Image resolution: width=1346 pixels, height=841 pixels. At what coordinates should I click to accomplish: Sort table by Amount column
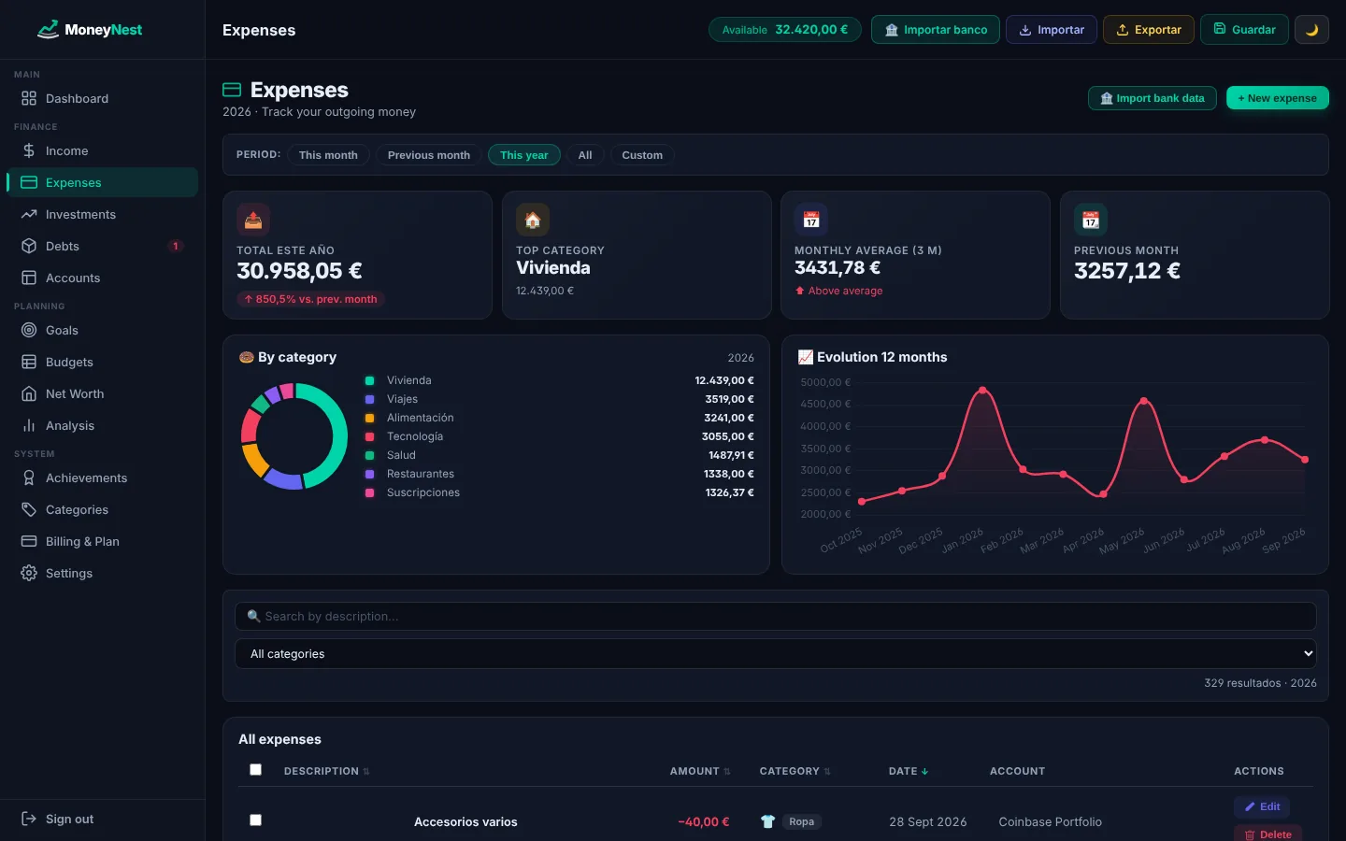[x=700, y=771]
